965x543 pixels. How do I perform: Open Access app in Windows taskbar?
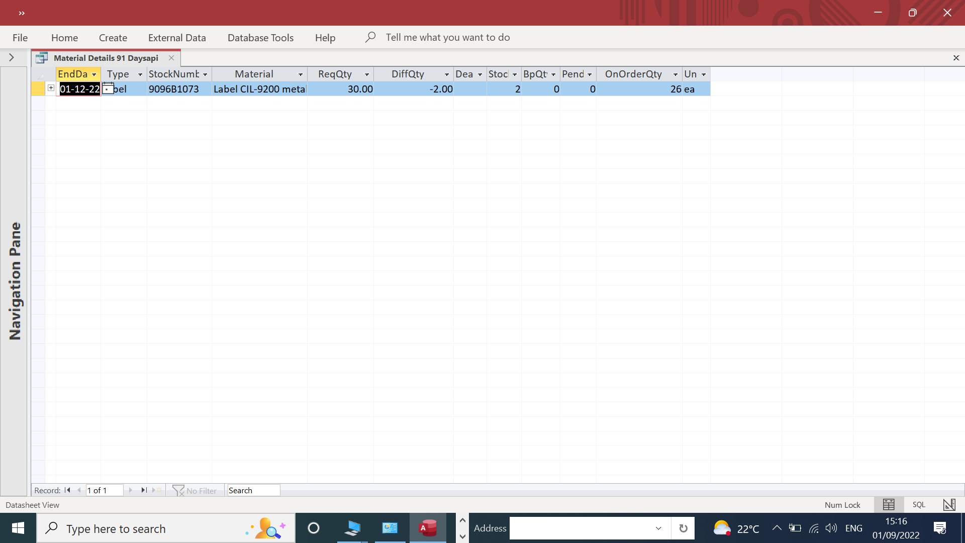tap(428, 528)
